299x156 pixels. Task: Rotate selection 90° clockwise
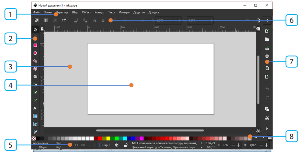85,20
